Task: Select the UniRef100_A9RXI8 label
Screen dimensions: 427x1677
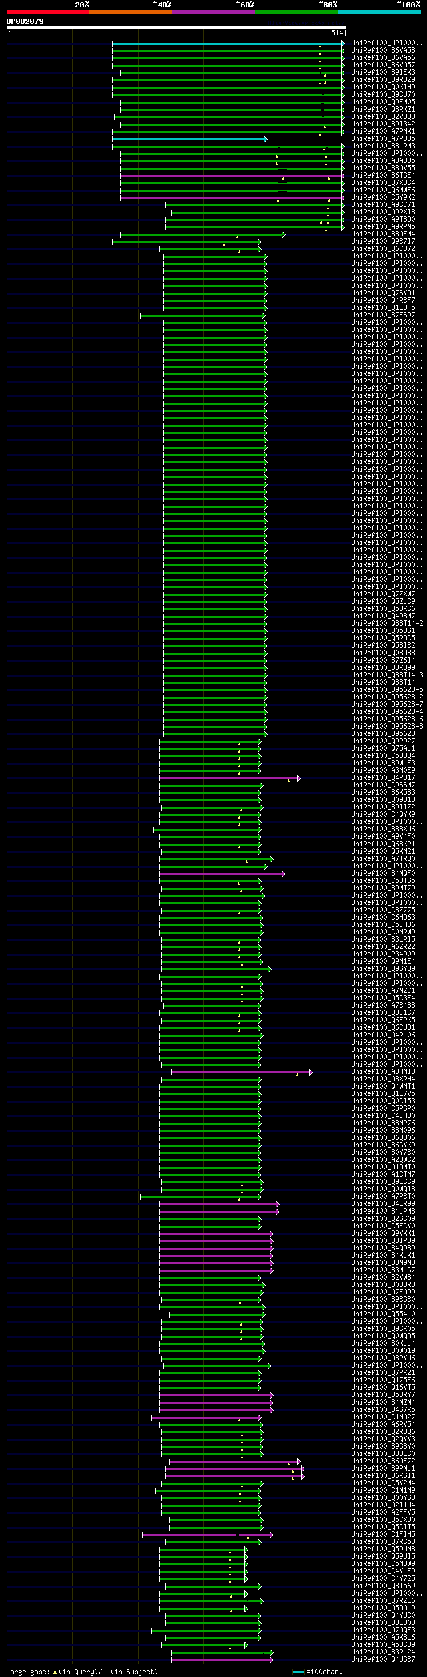Action: [383, 212]
